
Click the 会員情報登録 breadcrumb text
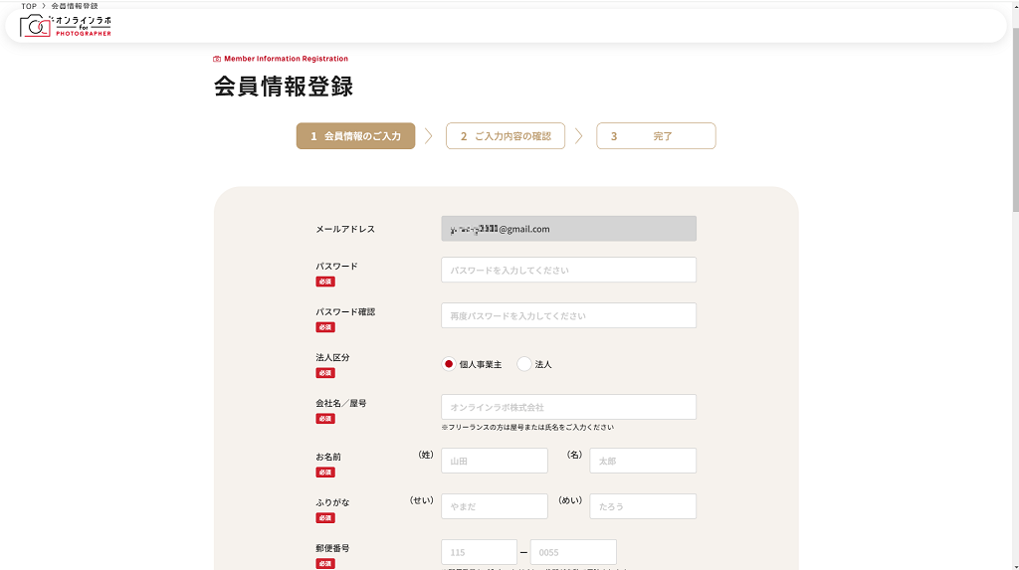click(75, 6)
